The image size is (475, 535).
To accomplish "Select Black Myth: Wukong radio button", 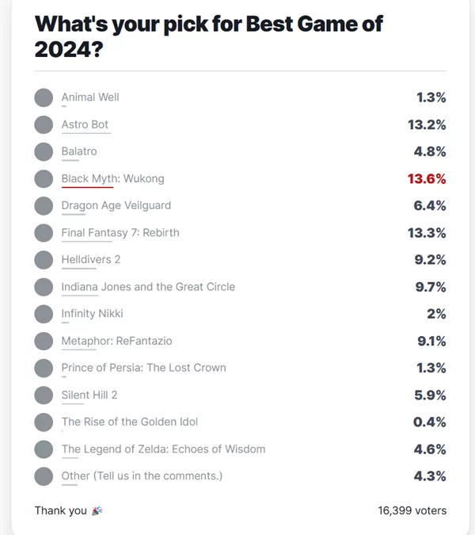I will [x=44, y=179].
